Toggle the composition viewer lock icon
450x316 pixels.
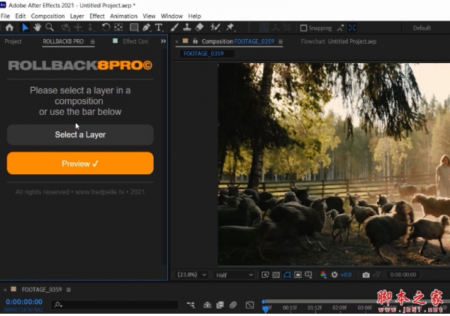tap(195, 41)
